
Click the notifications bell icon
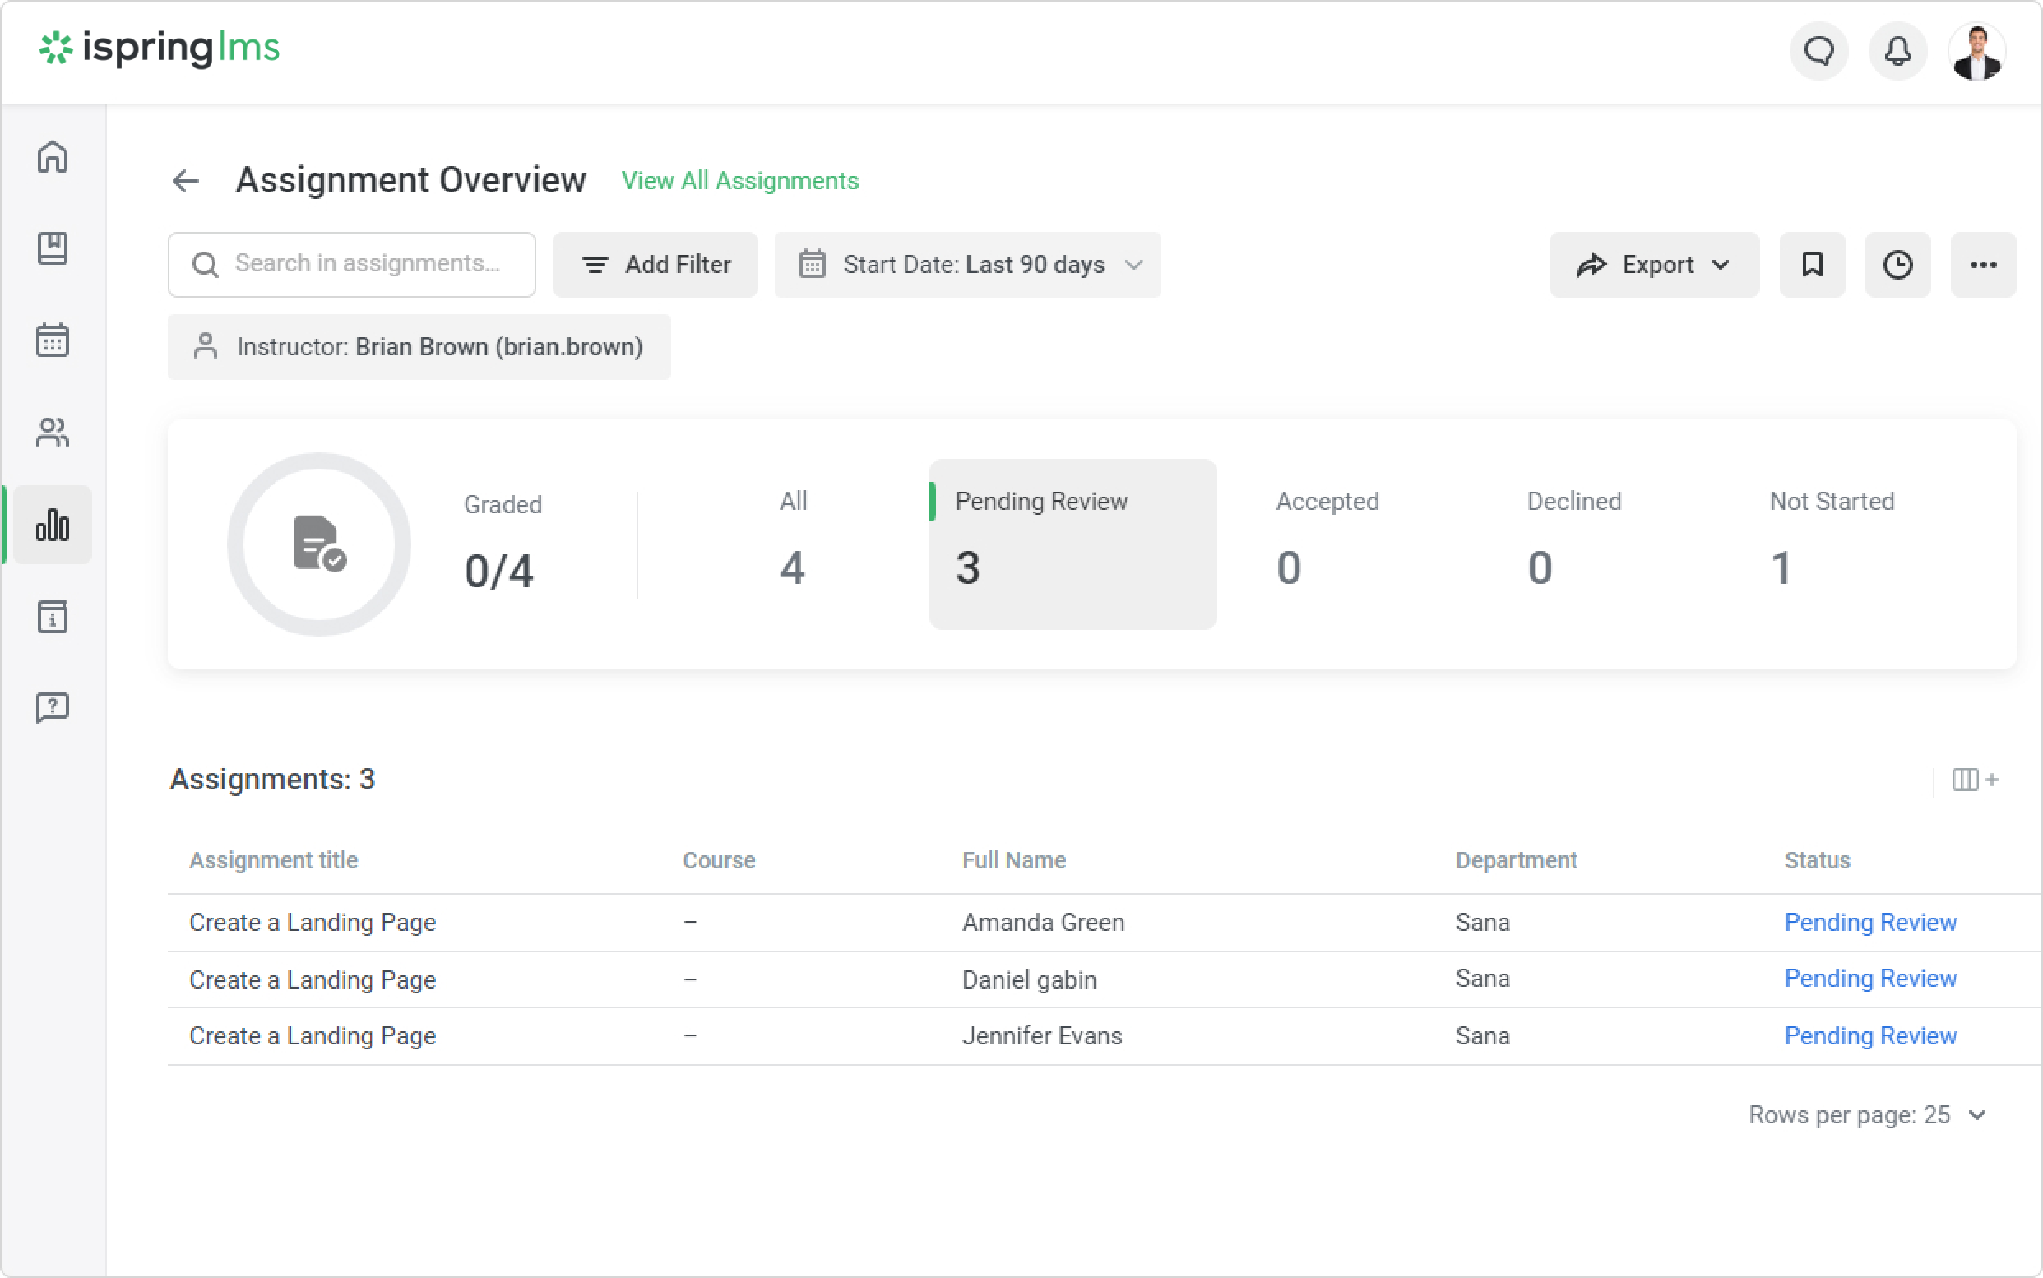[x=1897, y=52]
